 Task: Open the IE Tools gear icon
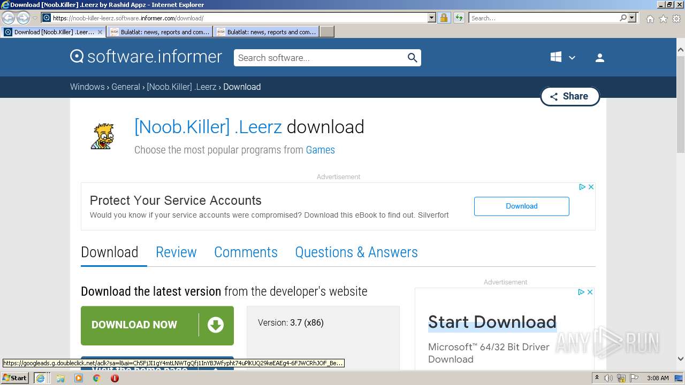tap(676, 19)
